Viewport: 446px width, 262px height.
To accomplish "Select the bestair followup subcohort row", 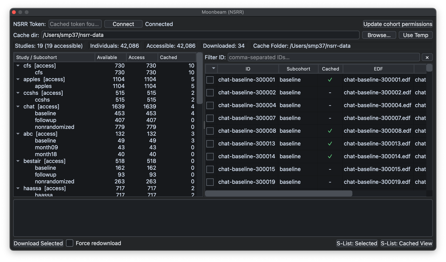I will 105,175.
